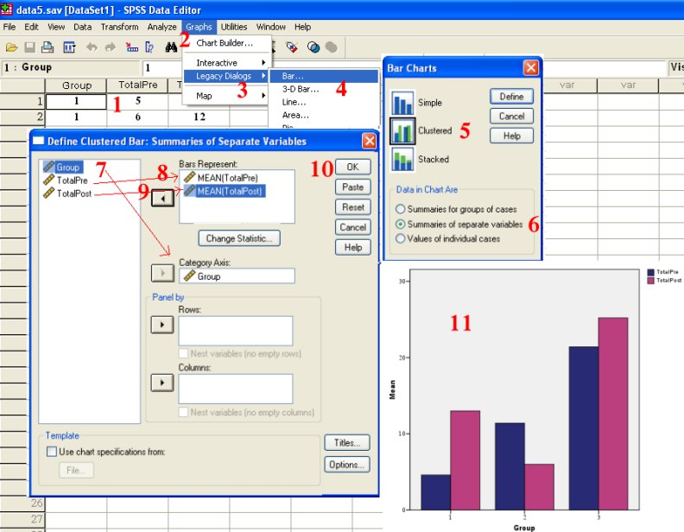Click the Help button in Define dialog
This screenshot has height=532, width=684.
(353, 247)
